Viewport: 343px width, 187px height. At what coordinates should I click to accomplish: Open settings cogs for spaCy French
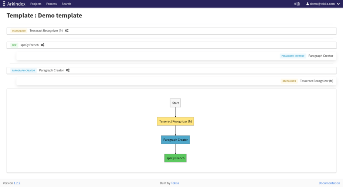[43, 45]
